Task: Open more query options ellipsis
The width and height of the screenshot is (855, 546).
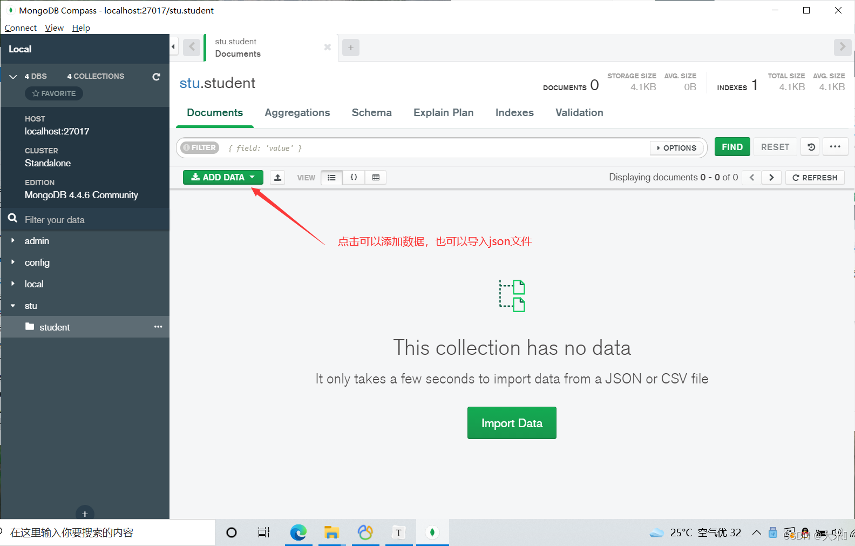Action: (835, 147)
